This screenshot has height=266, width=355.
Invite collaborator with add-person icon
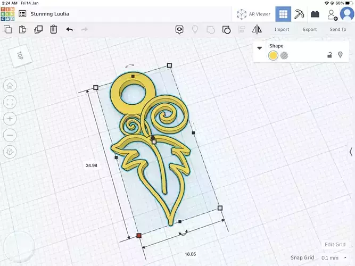point(332,15)
